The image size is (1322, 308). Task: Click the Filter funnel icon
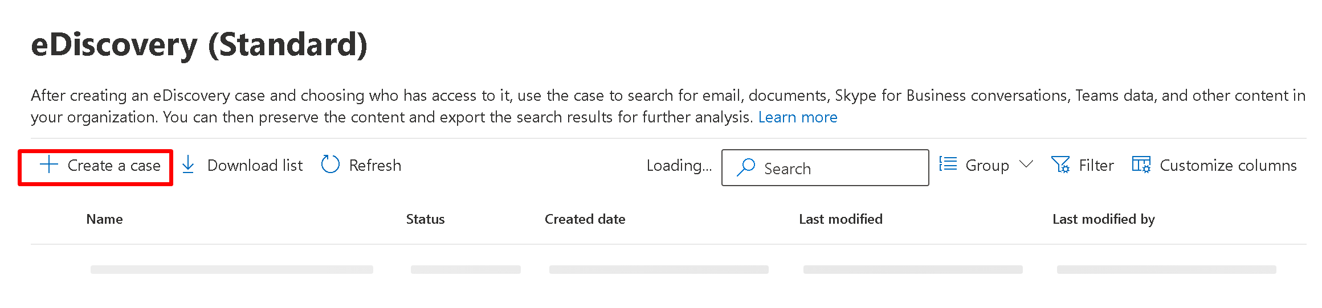pos(1060,165)
